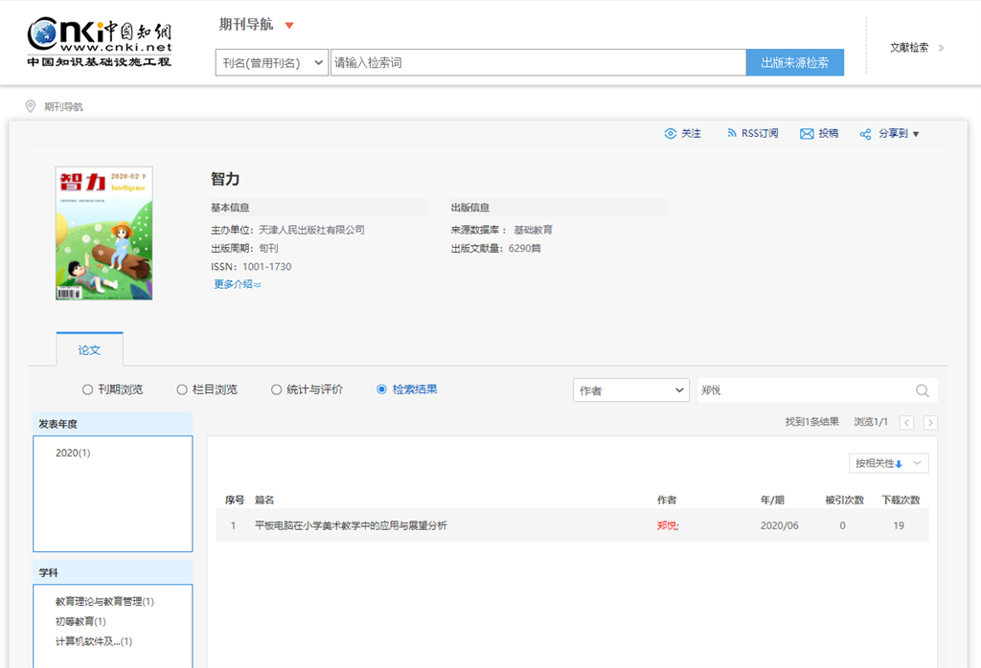Open article 平板电脑在小学美术教学中的应用与展望分析
Viewport: 981px width, 668px height.
(351, 525)
